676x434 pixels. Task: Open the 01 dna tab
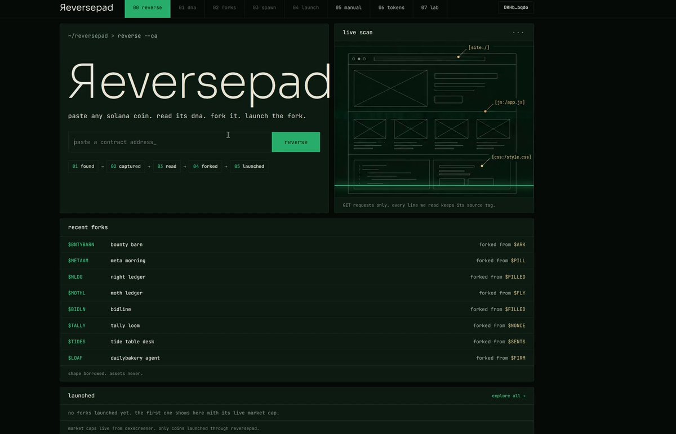(188, 8)
